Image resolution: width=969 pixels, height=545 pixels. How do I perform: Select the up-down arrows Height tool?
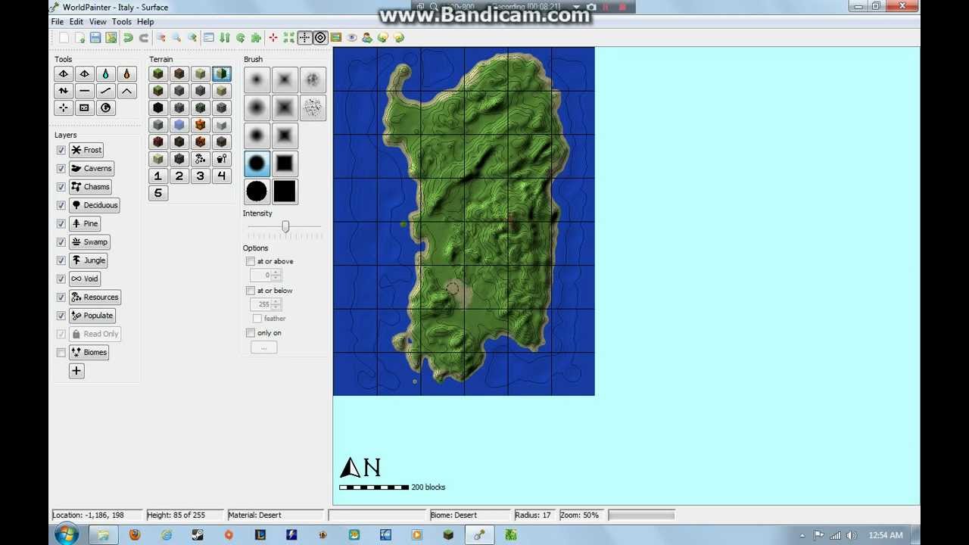(x=63, y=91)
